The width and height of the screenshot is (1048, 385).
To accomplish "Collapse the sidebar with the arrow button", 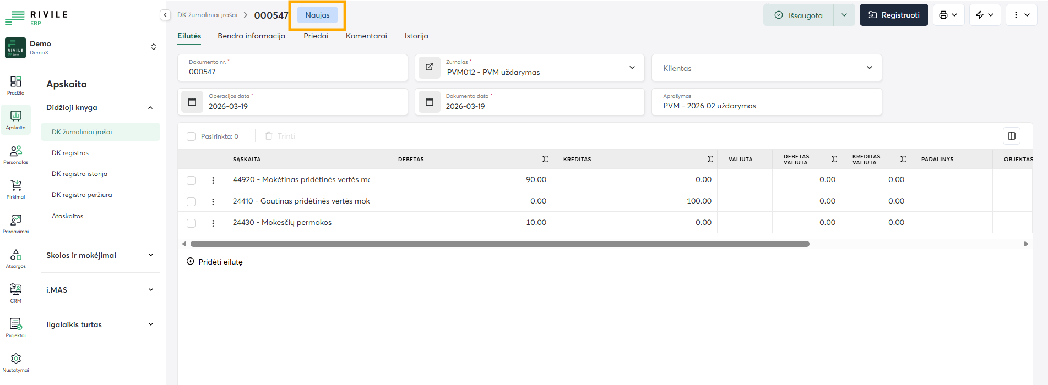I will [165, 15].
